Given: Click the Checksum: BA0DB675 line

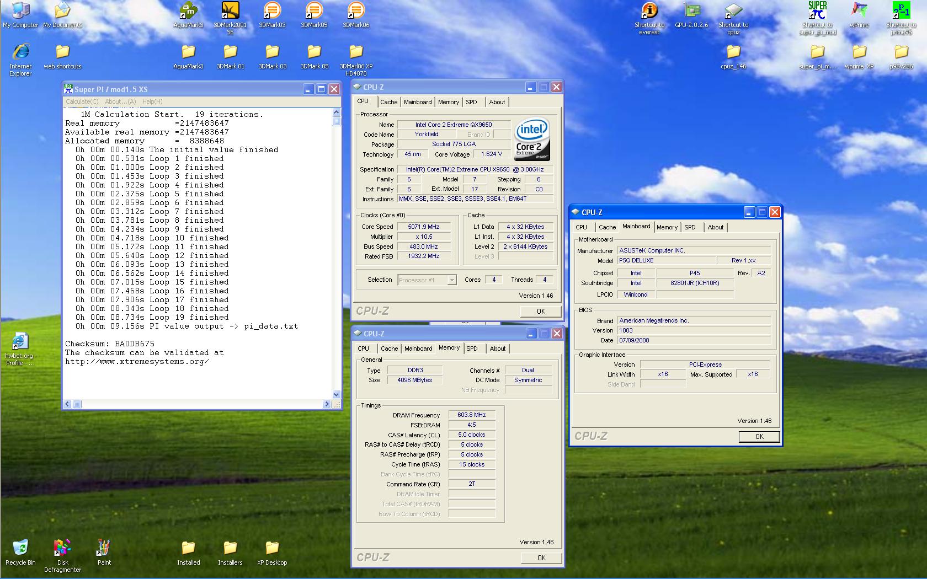Looking at the screenshot, I should [110, 344].
